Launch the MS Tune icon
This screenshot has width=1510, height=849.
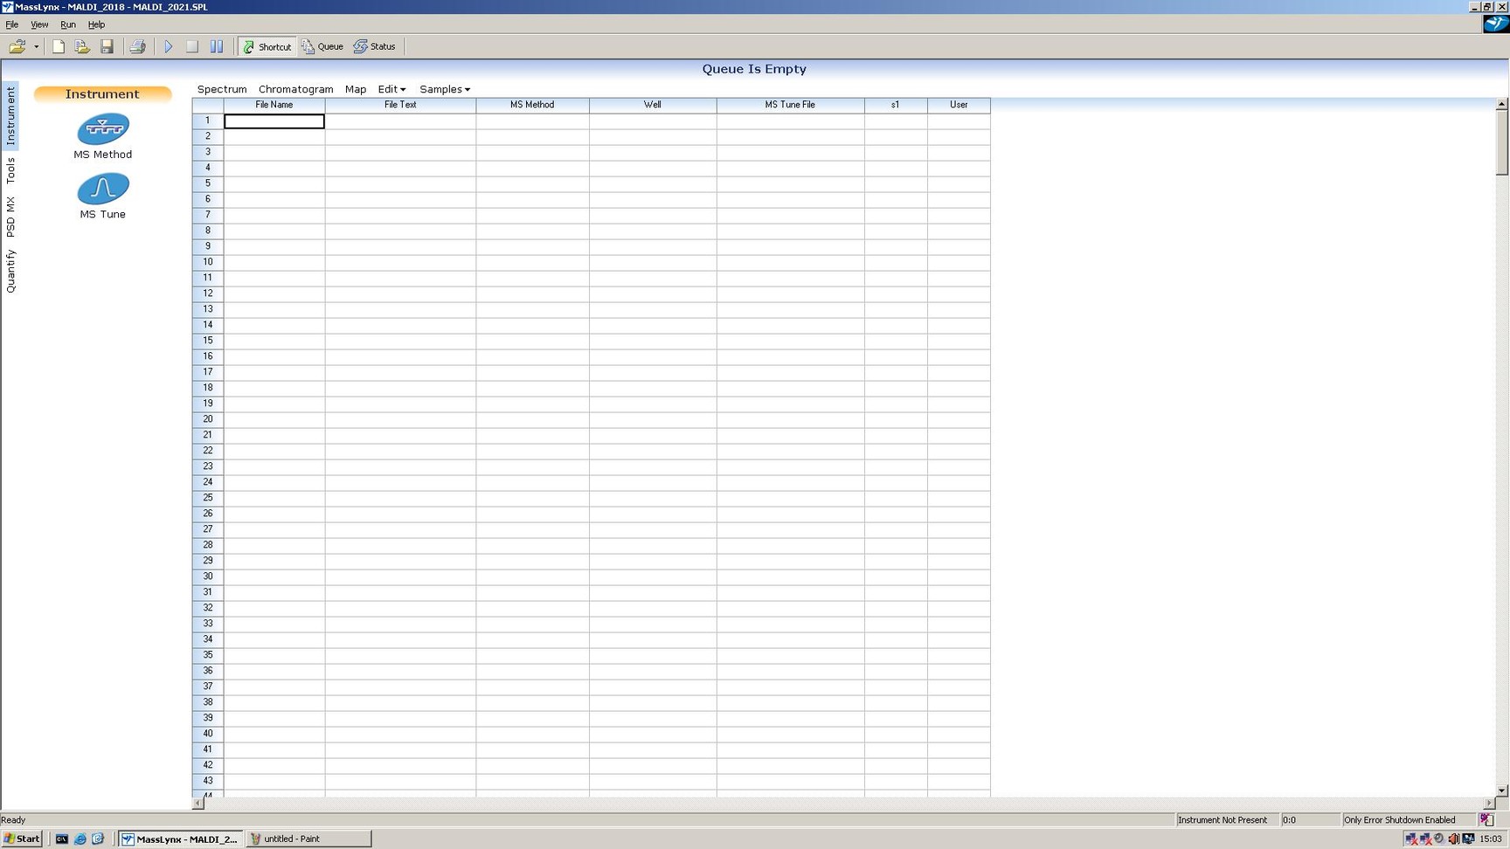103,189
